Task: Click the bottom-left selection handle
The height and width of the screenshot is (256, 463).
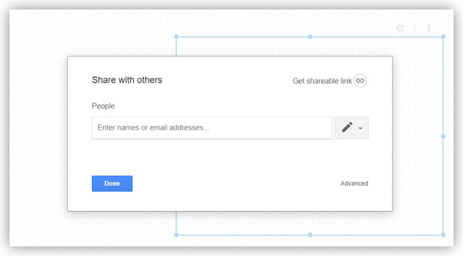Action: 176,234
